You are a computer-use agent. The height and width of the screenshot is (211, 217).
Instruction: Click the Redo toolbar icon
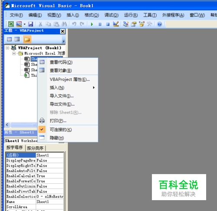pos(82,24)
